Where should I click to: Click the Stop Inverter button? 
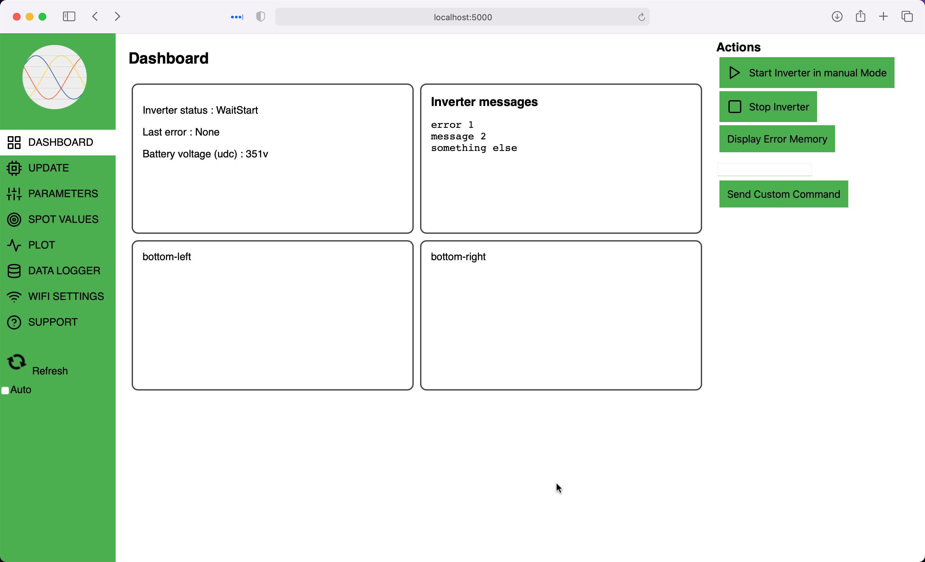(x=768, y=107)
